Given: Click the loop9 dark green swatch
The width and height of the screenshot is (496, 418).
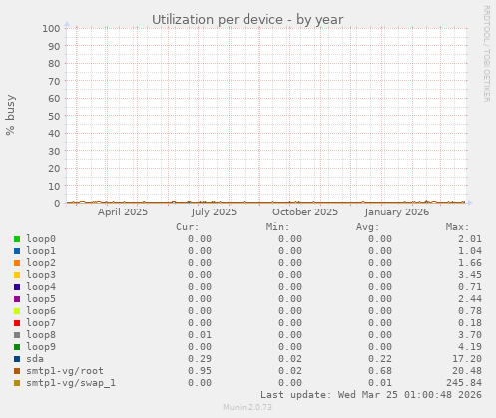Looking at the screenshot, I should [x=17, y=347].
